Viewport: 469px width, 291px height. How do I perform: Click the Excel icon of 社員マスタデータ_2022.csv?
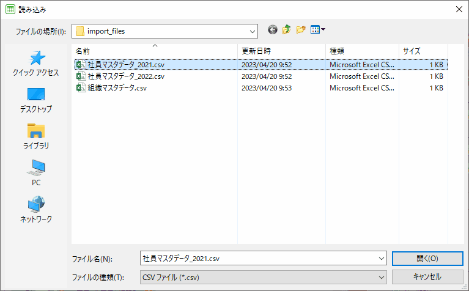[x=81, y=76]
